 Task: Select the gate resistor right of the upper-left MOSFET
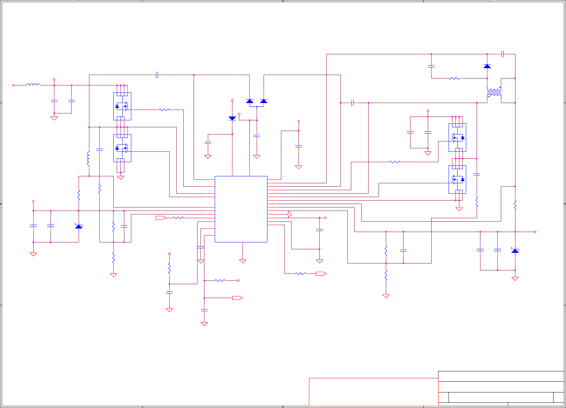tap(164, 110)
